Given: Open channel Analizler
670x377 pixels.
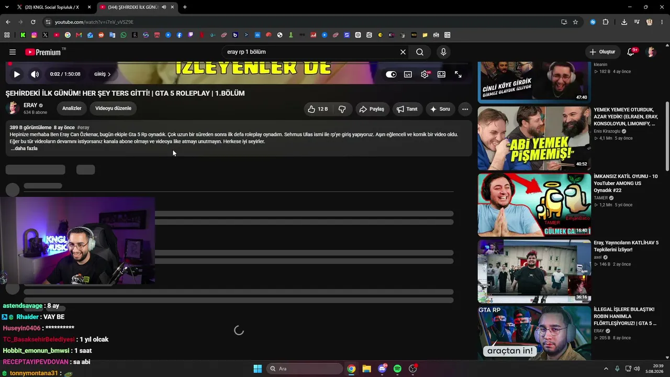Looking at the screenshot, I should [72, 108].
